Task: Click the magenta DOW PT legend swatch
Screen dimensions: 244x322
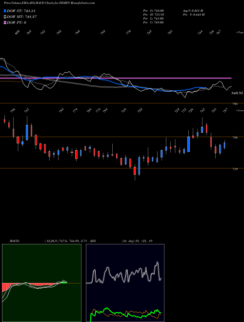Action: point(5,22)
